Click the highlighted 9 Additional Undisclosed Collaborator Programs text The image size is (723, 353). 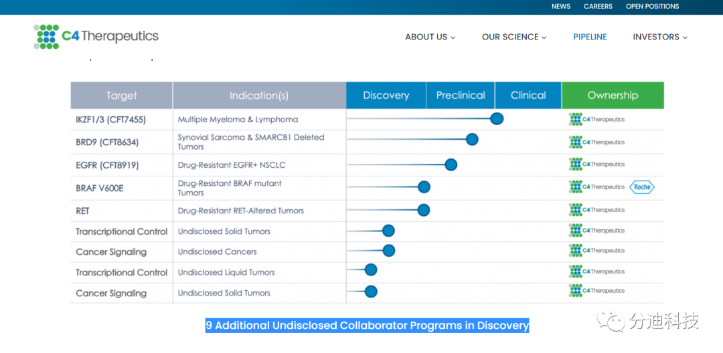tap(367, 326)
